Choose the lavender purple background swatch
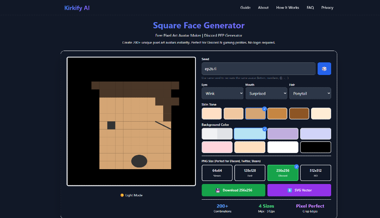The height and width of the screenshot is (218, 380). pos(283,133)
